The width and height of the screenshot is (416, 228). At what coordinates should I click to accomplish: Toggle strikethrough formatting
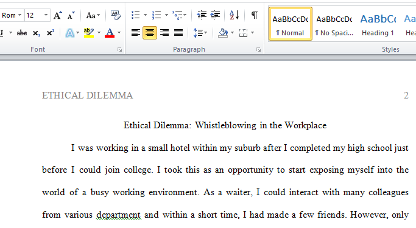tap(22, 33)
